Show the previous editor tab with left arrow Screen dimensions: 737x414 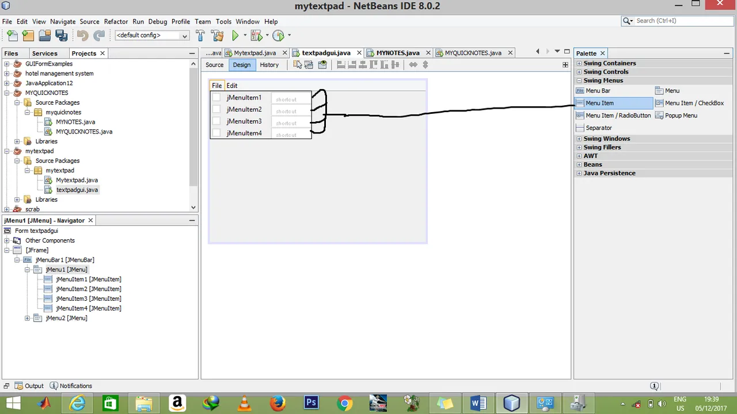(538, 52)
